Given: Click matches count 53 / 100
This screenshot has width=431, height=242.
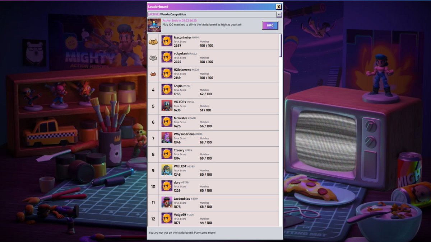Looking at the screenshot, I should [206, 142].
